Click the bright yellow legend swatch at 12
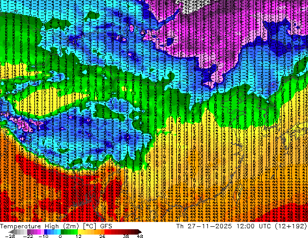308x238 pixels. pyautogui.click(x=79, y=232)
